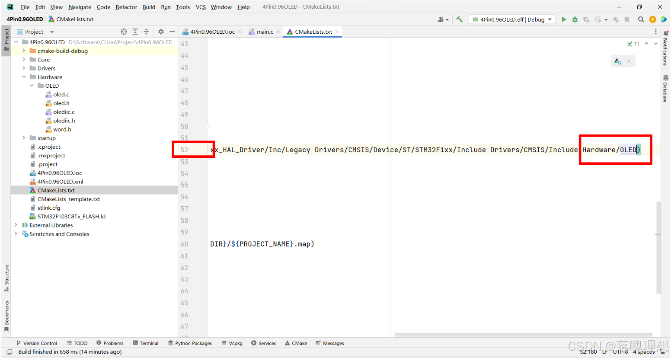Open the CMake tool window
The width and height of the screenshot is (671, 358).
coord(296,343)
